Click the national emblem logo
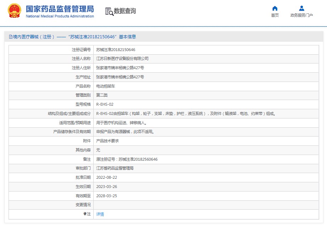This screenshot has height=227, width=327. 15,11
